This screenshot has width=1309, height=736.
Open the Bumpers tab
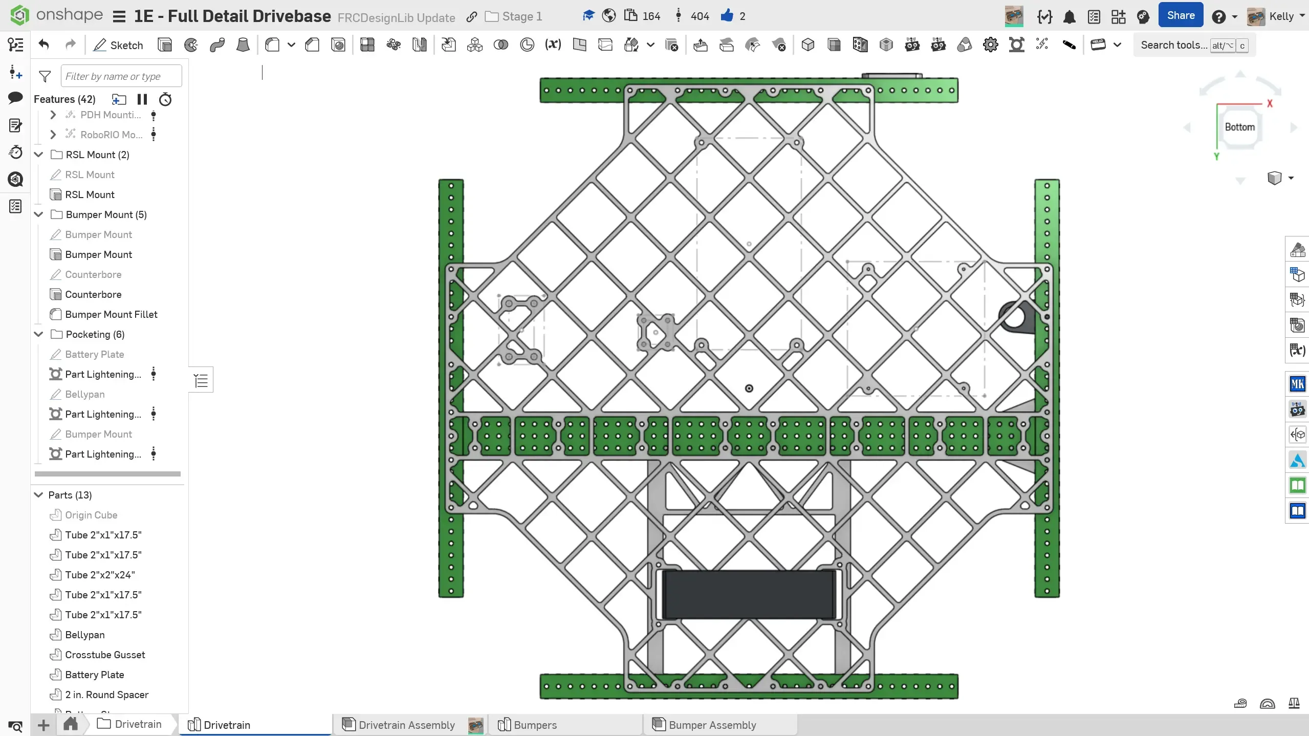coord(535,725)
